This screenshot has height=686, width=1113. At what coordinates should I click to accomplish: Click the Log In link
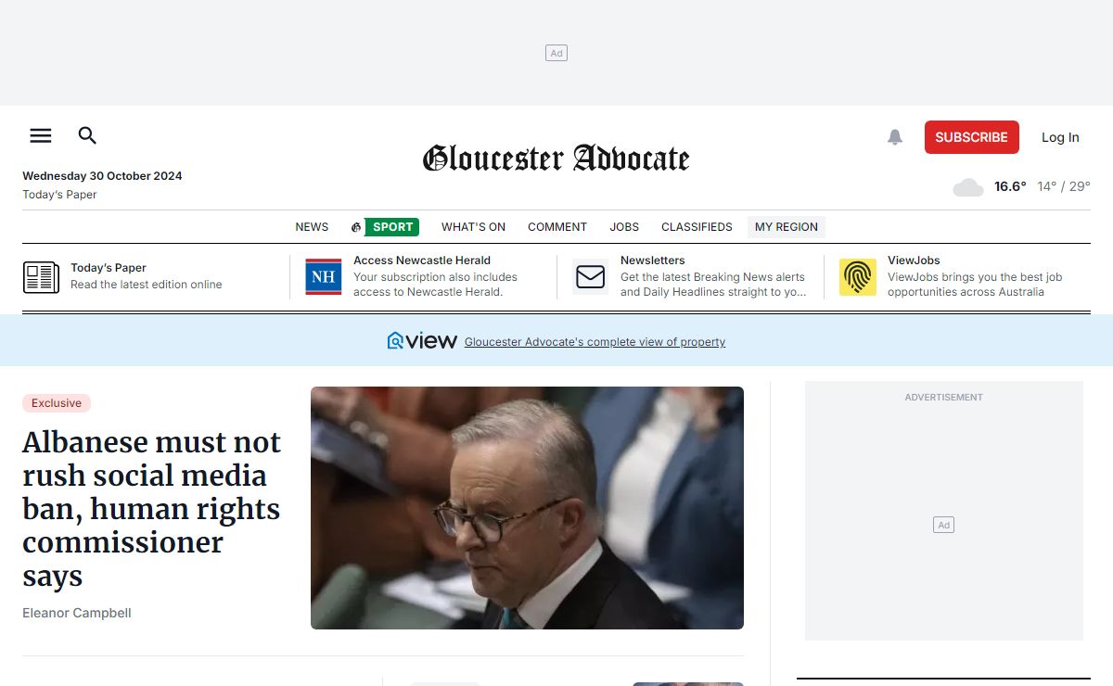(1060, 137)
